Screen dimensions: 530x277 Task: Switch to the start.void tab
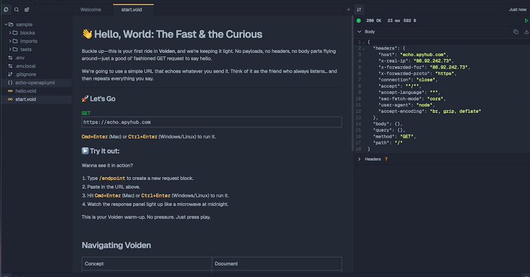[x=132, y=9]
